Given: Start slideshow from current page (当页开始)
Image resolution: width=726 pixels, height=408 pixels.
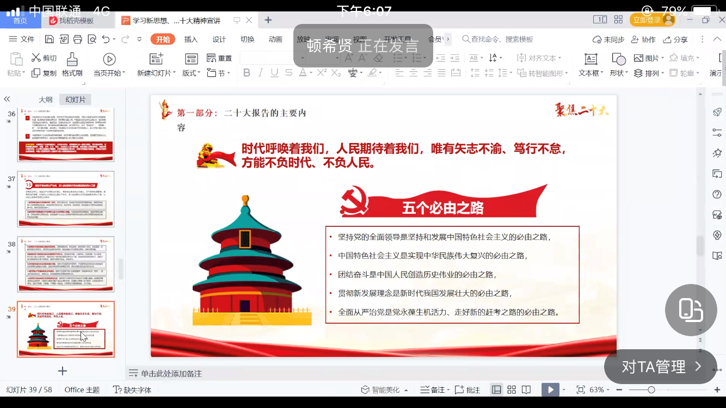Looking at the screenshot, I should coord(109,59).
